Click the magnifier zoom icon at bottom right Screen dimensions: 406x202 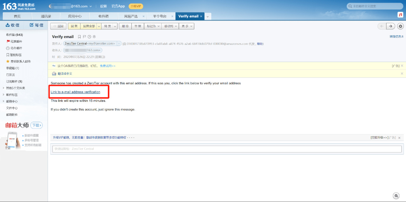[396, 196]
